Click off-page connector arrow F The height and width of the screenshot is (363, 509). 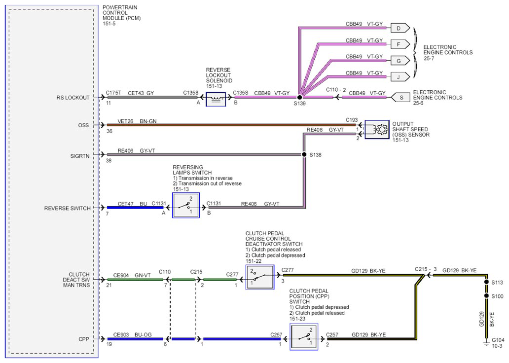pyautogui.click(x=400, y=44)
